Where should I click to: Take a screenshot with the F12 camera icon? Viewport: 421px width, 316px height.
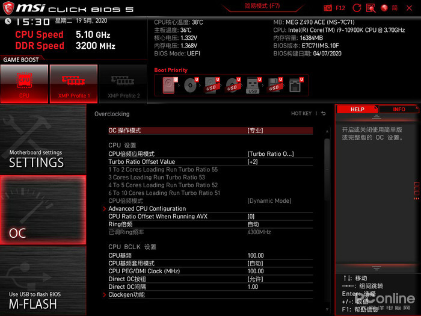pos(328,8)
